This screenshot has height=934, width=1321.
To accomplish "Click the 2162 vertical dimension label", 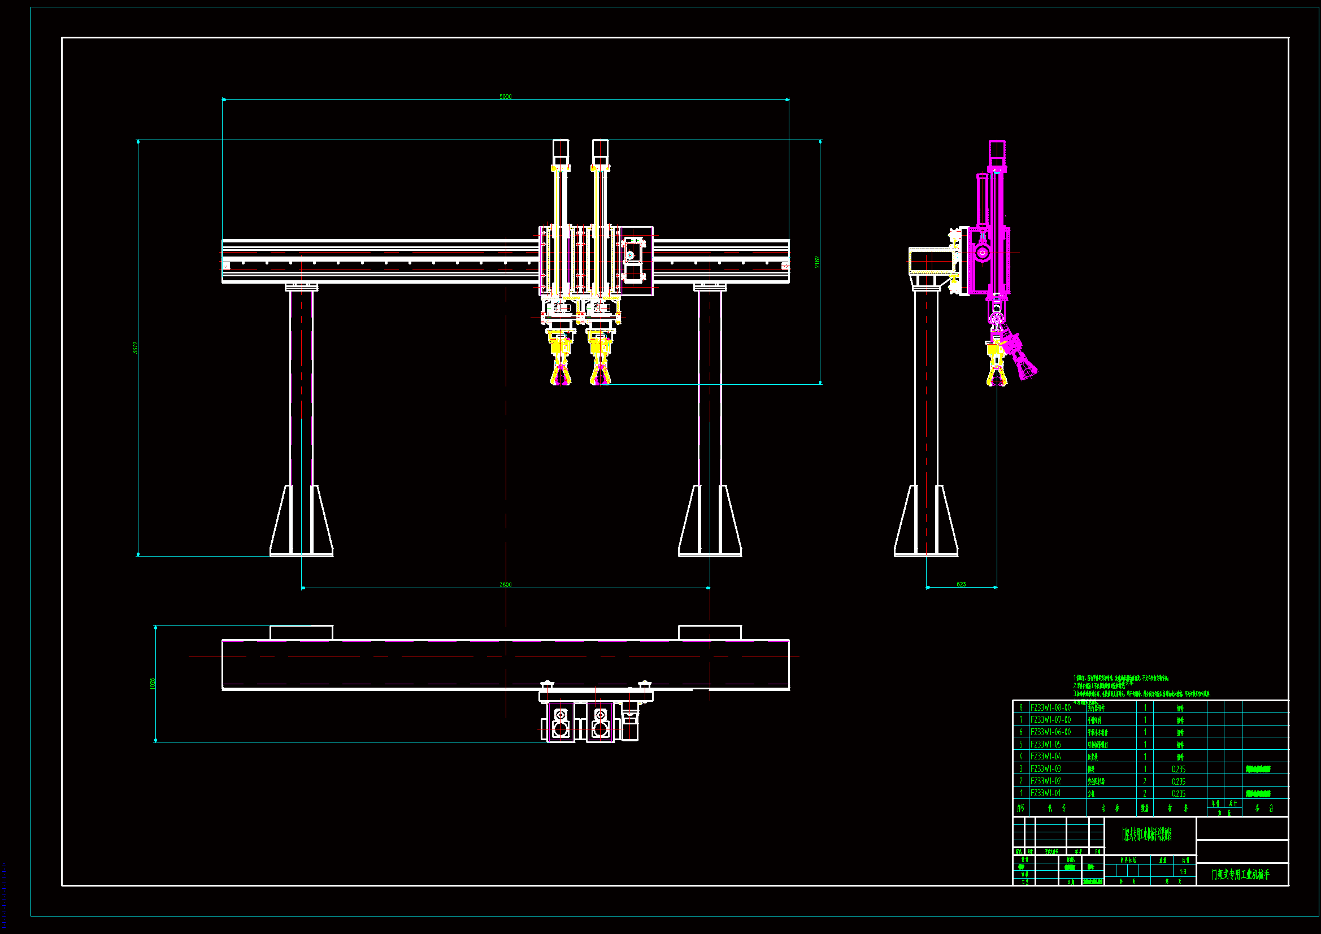I will 817,262.
